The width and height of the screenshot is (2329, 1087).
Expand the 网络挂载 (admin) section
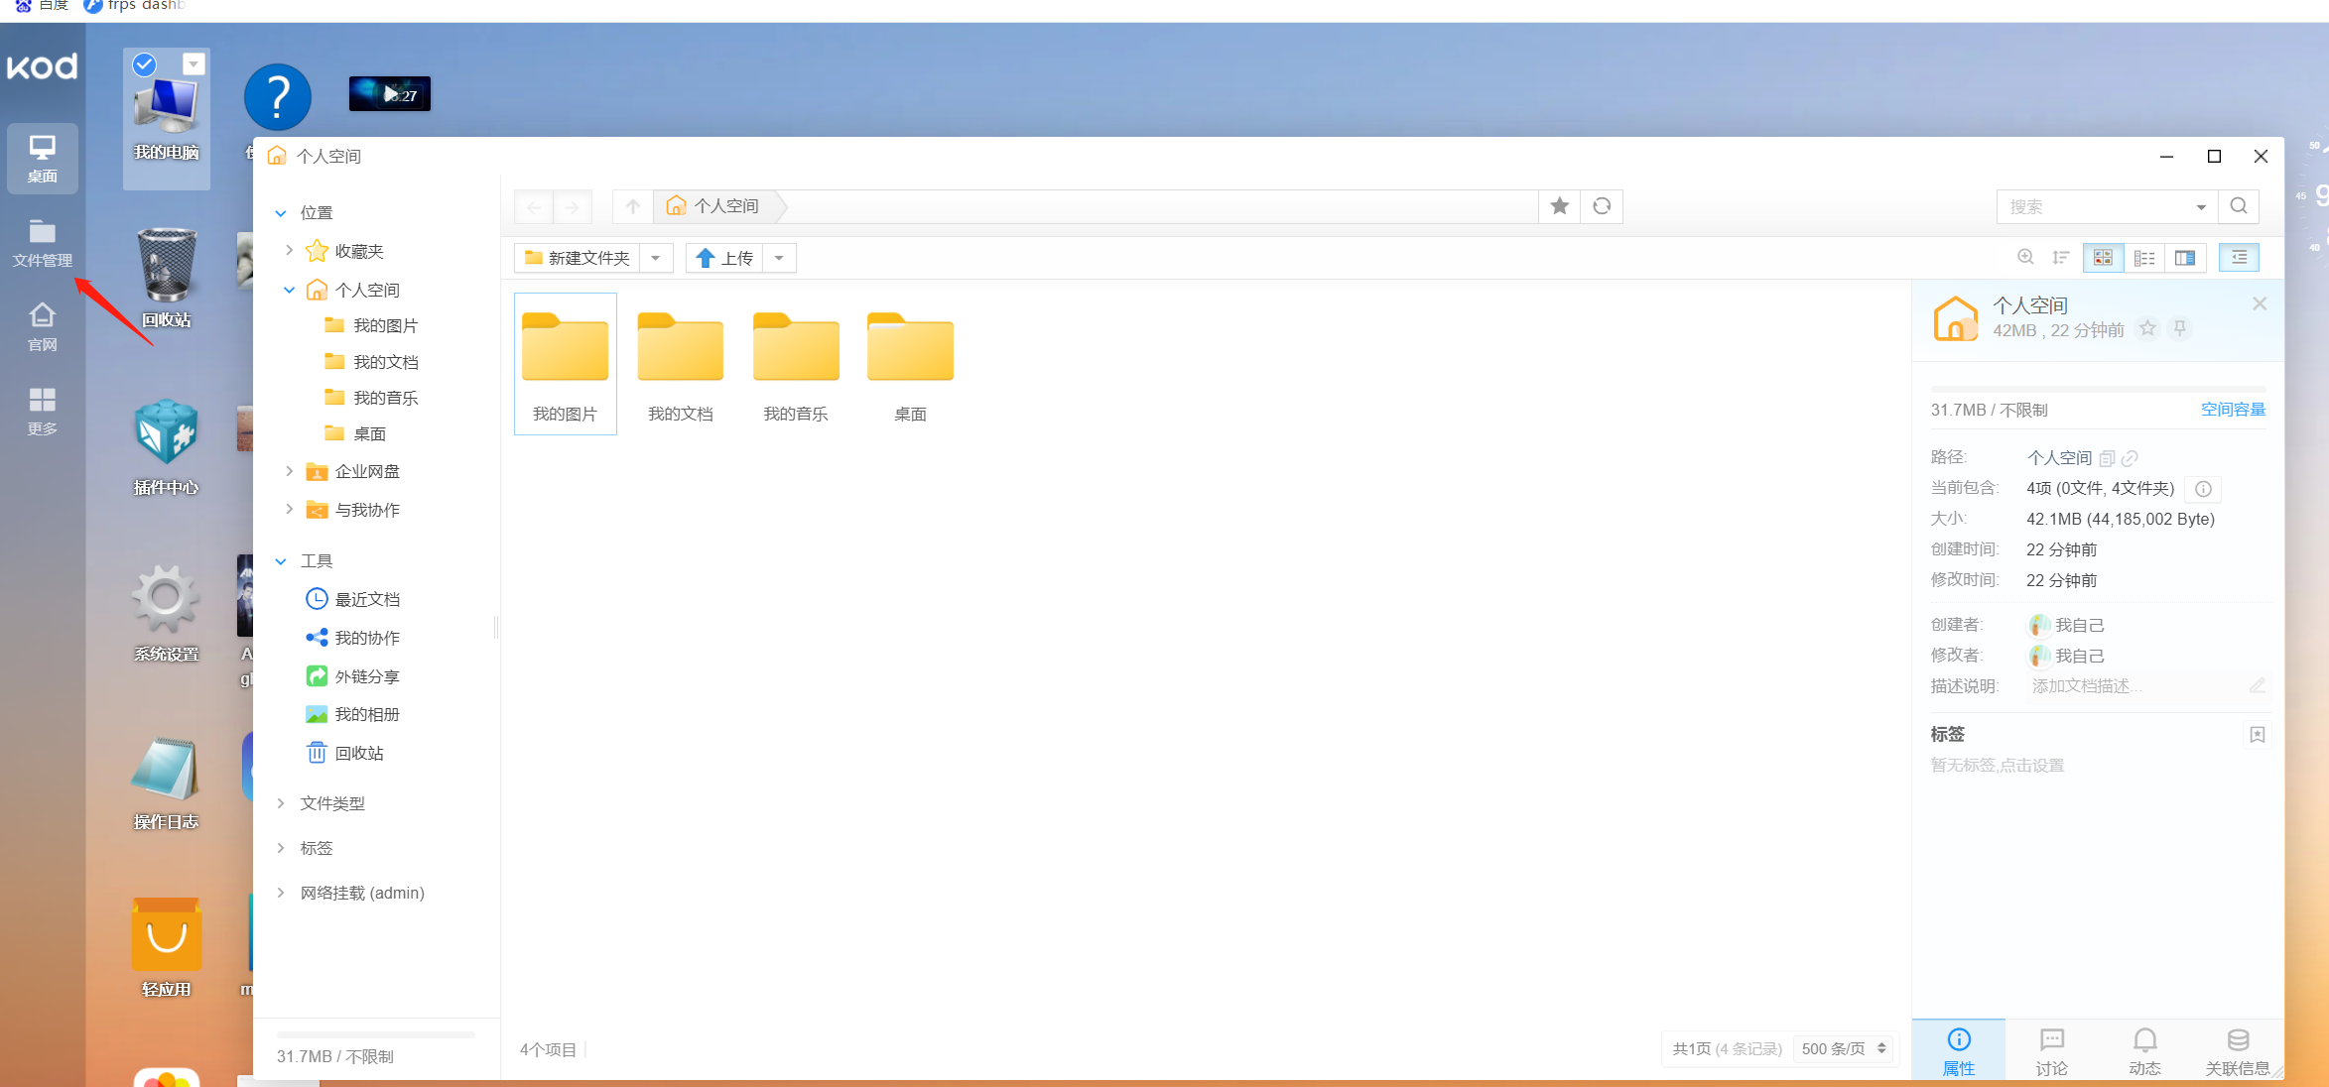point(281,893)
